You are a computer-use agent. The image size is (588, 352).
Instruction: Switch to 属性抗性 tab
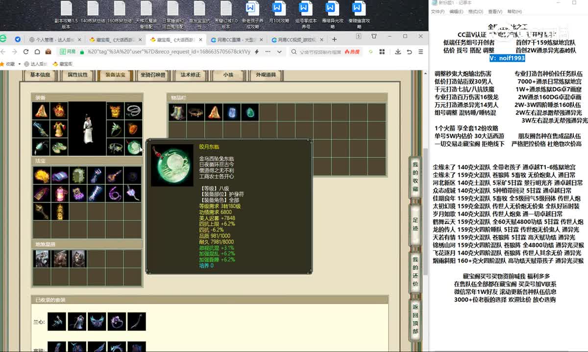point(77,75)
